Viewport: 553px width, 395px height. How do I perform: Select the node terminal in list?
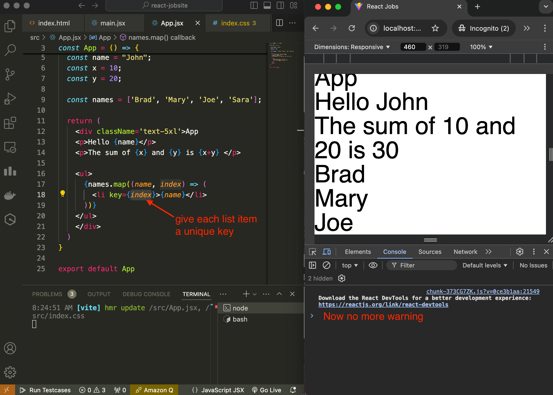[261, 308]
